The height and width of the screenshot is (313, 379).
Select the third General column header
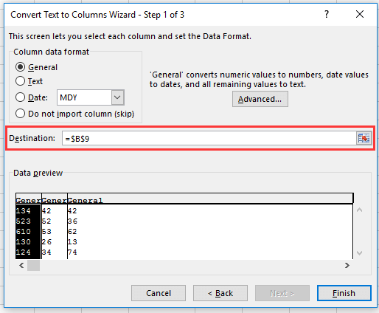pos(85,201)
